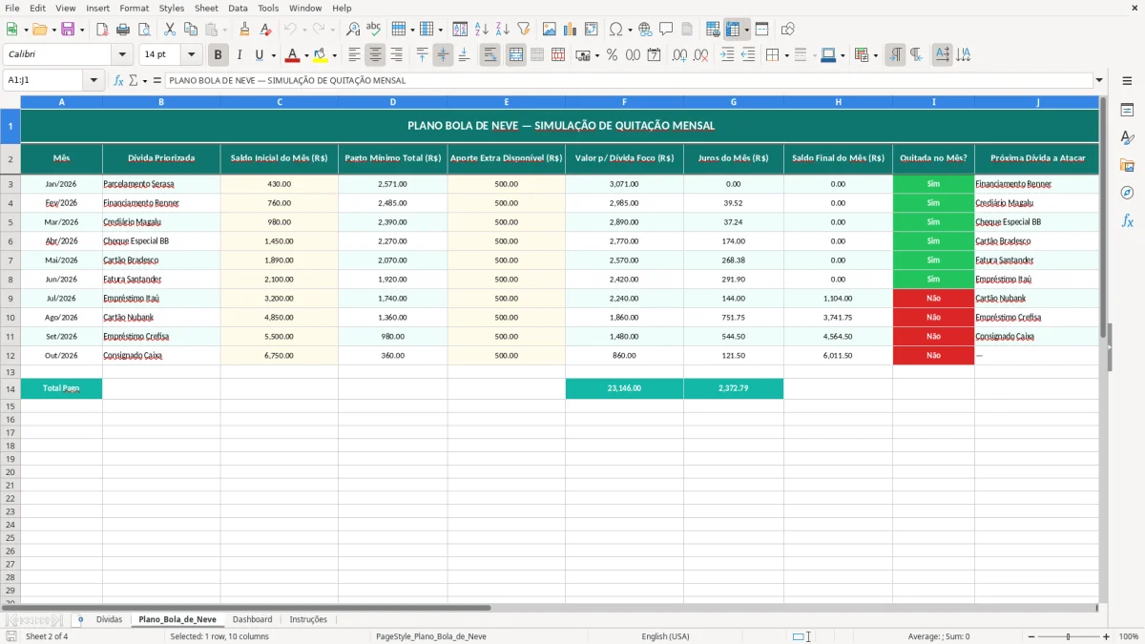Open sidebar Gallery panel icon
Image resolution: width=1145 pixels, height=644 pixels.
(1127, 165)
